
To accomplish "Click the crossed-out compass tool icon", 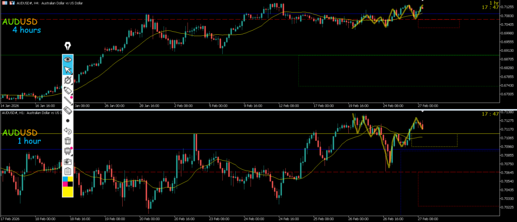I will click(x=68, y=80).
